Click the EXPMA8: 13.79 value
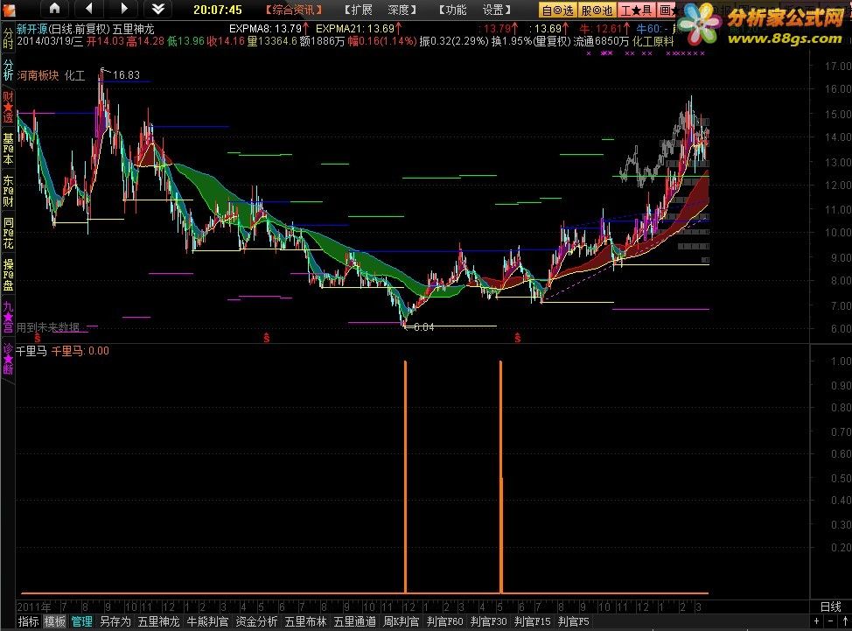The image size is (852, 631). pos(265,29)
